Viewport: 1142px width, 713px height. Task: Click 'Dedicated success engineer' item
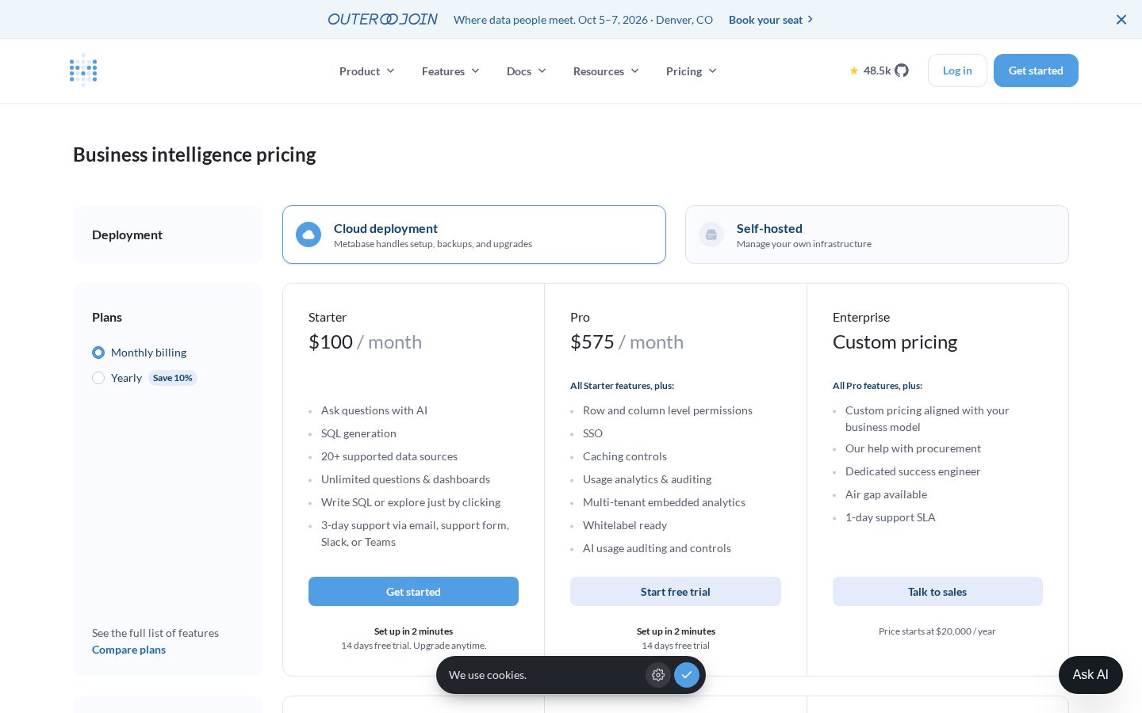coord(913,471)
